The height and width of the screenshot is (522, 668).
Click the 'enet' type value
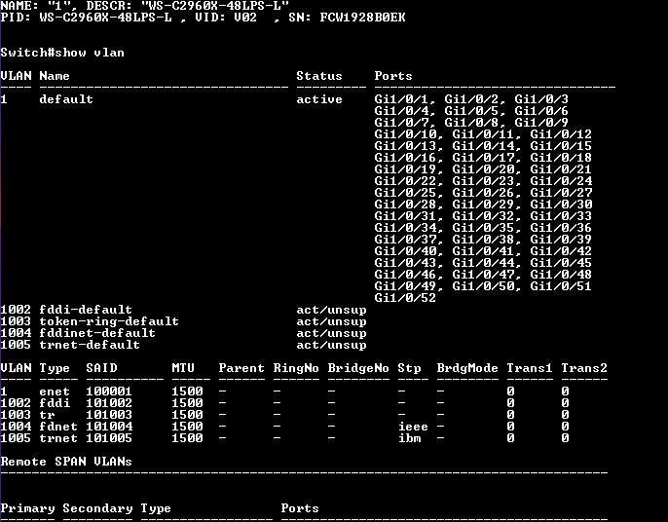(55, 391)
